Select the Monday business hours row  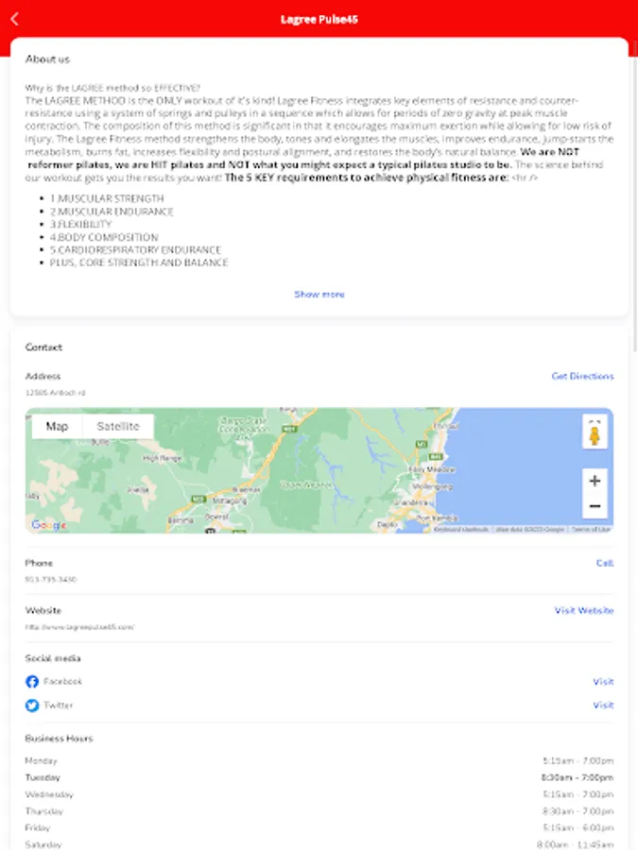point(319,761)
